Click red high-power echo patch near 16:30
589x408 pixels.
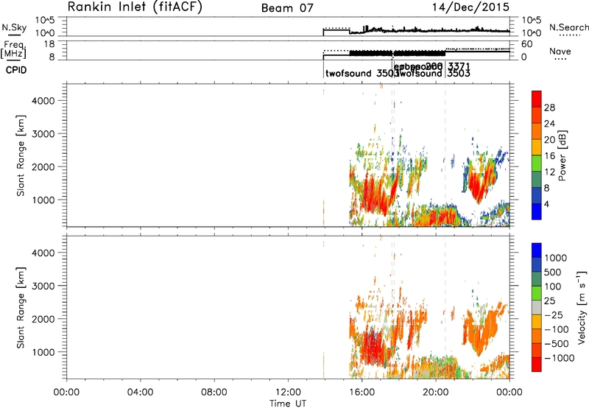[372, 196]
